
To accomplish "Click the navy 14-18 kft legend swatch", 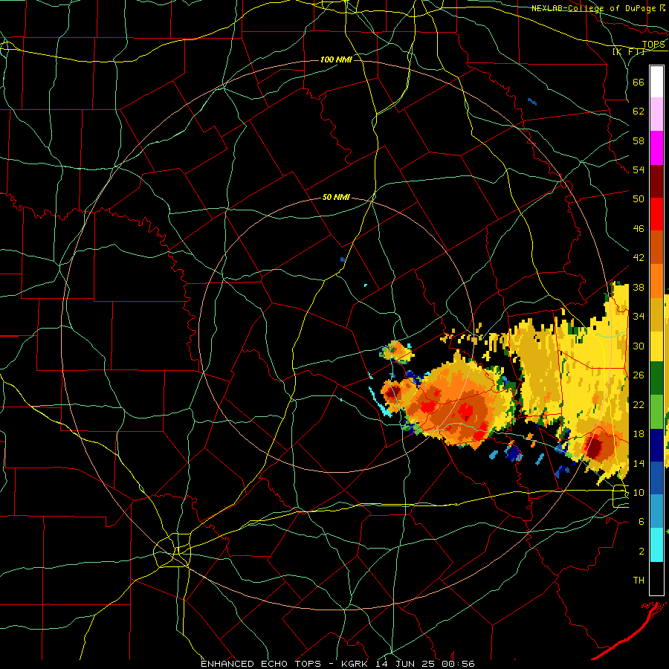I will 656,445.
